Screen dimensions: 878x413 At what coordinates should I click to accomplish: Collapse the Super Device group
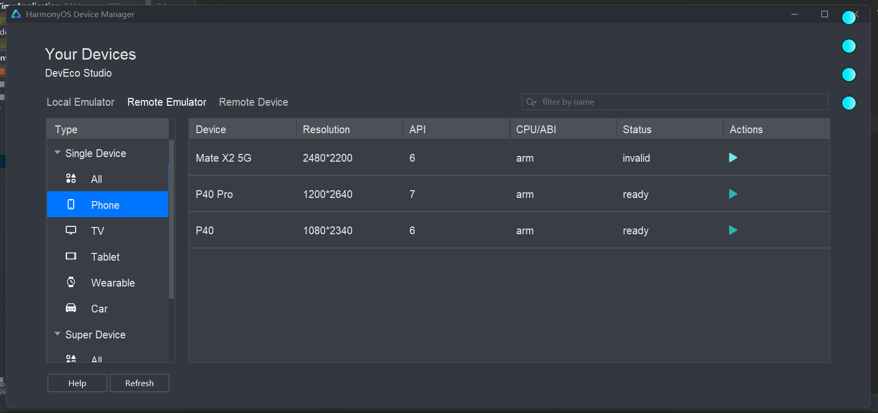(x=57, y=334)
